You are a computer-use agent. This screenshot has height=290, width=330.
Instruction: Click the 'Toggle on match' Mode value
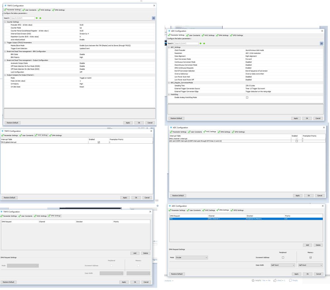coord(86,78)
